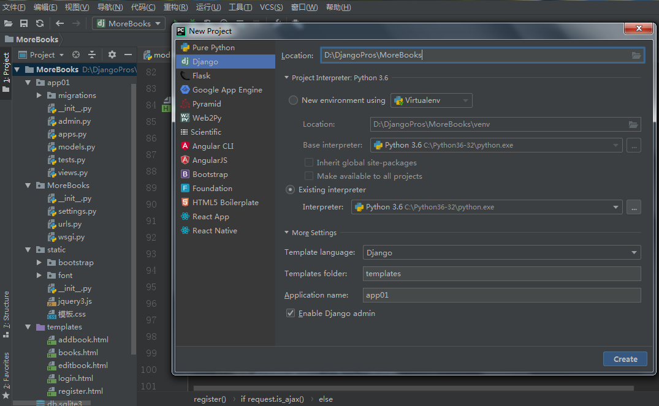Click register() in the editor breadcrumb
The image size is (659, 406).
click(x=210, y=399)
